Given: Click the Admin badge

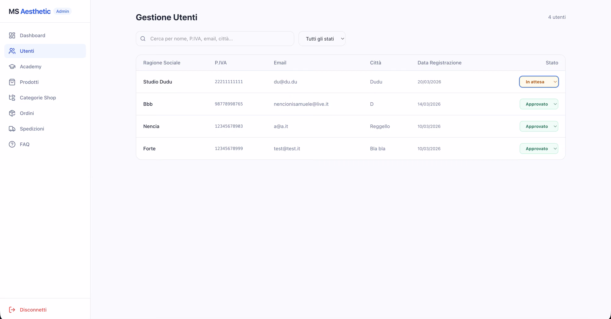Looking at the screenshot, I should pyautogui.click(x=63, y=11).
